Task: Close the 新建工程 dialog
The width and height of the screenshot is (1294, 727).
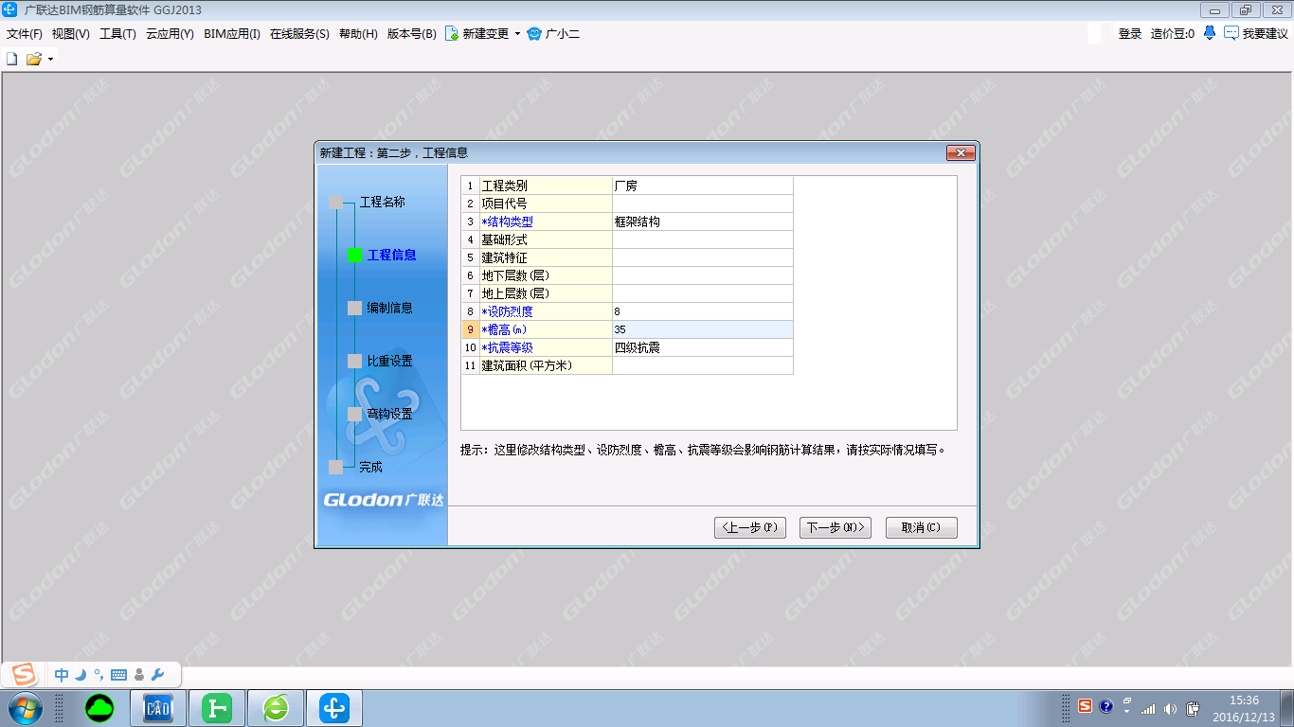Action: 961,153
